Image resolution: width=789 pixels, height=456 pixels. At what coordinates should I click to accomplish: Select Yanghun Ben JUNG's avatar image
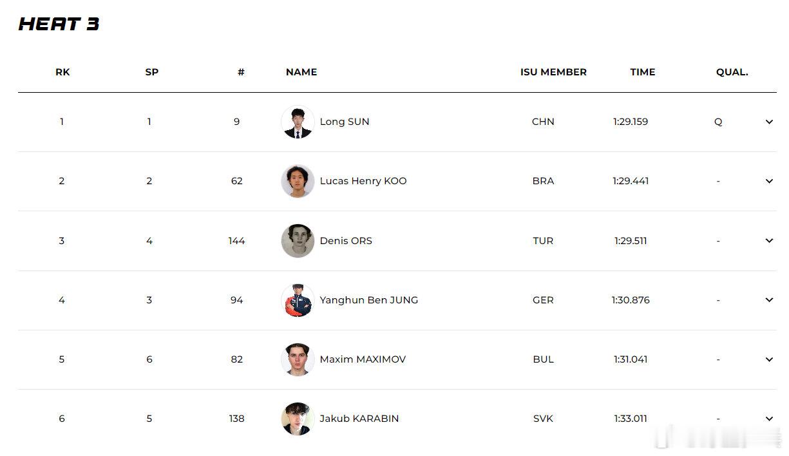[298, 300]
